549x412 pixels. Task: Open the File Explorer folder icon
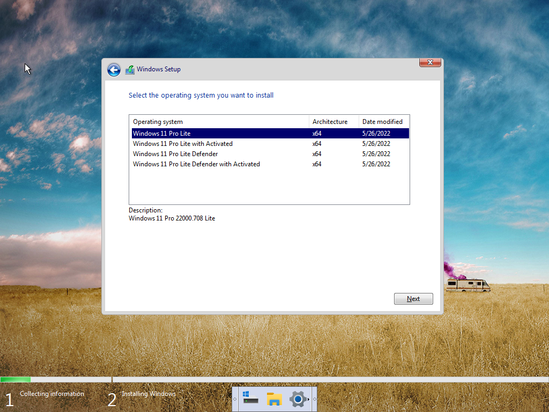(274, 399)
